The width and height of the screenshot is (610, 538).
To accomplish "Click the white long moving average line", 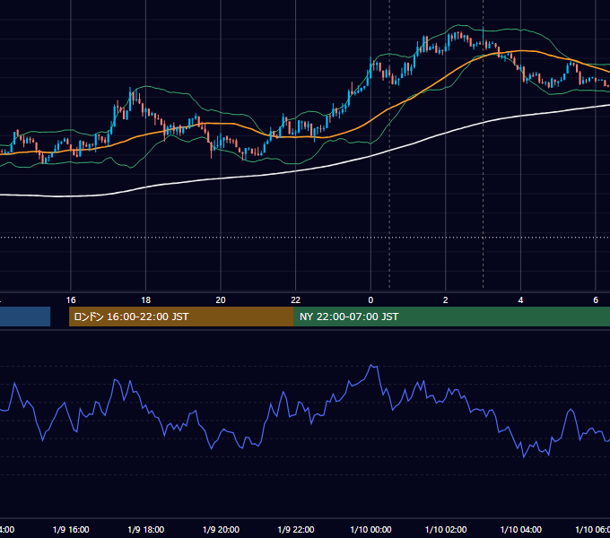I will tap(296, 171).
